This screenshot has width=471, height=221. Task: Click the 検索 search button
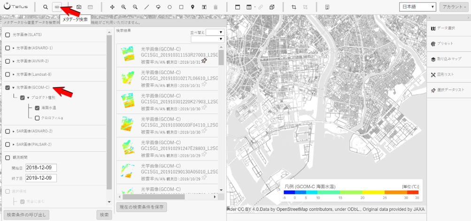click(104, 215)
